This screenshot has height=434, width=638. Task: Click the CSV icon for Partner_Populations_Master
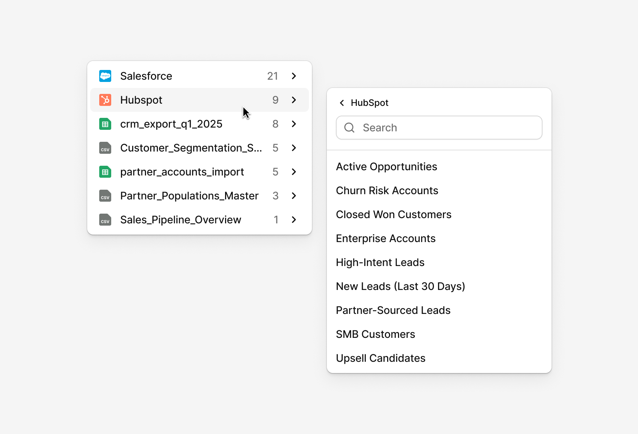click(105, 196)
